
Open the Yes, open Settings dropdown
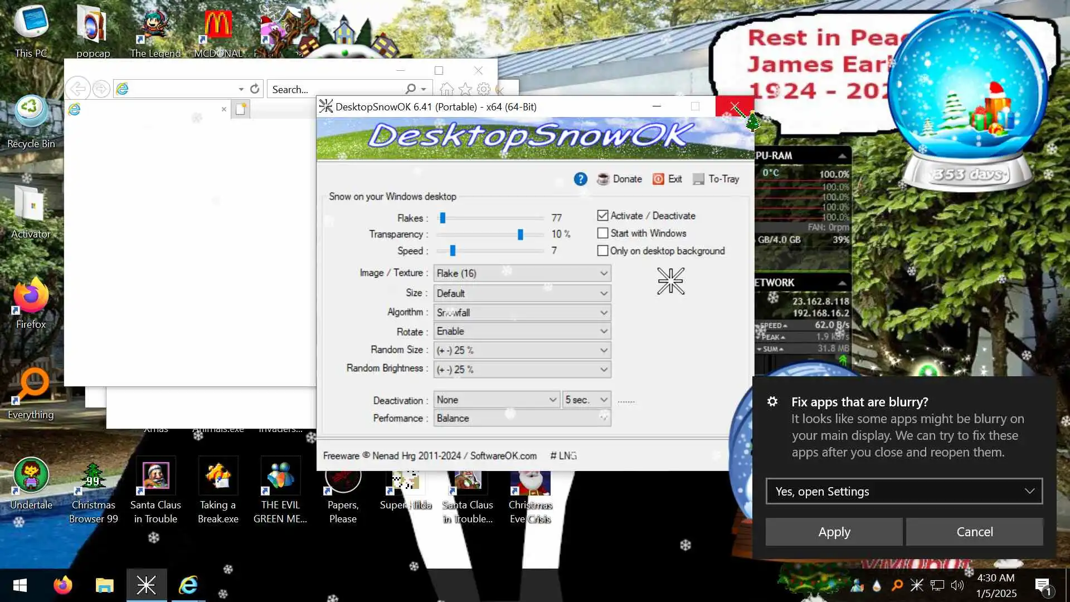904,491
